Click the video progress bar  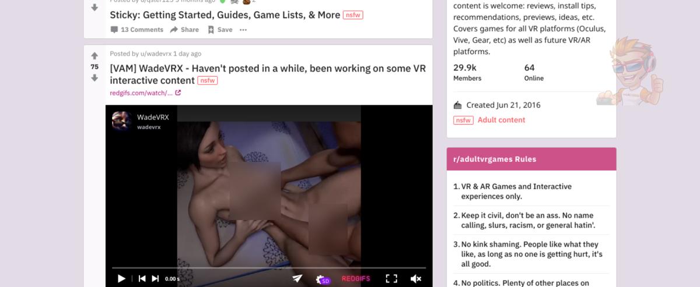[269, 268]
